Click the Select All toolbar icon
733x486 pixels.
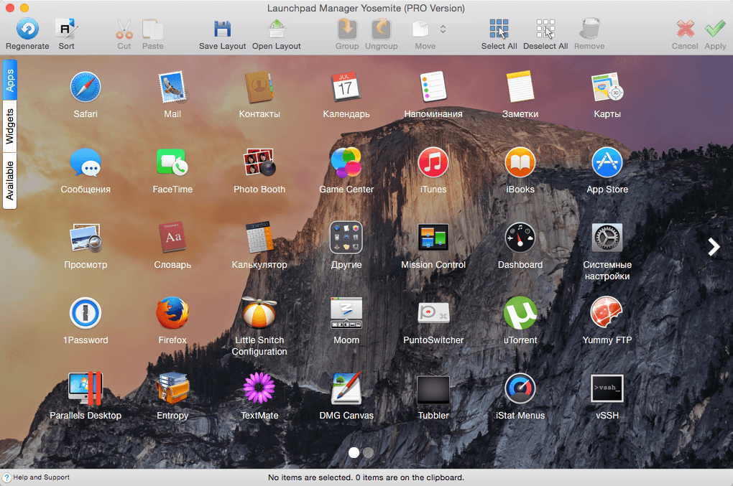[499, 29]
